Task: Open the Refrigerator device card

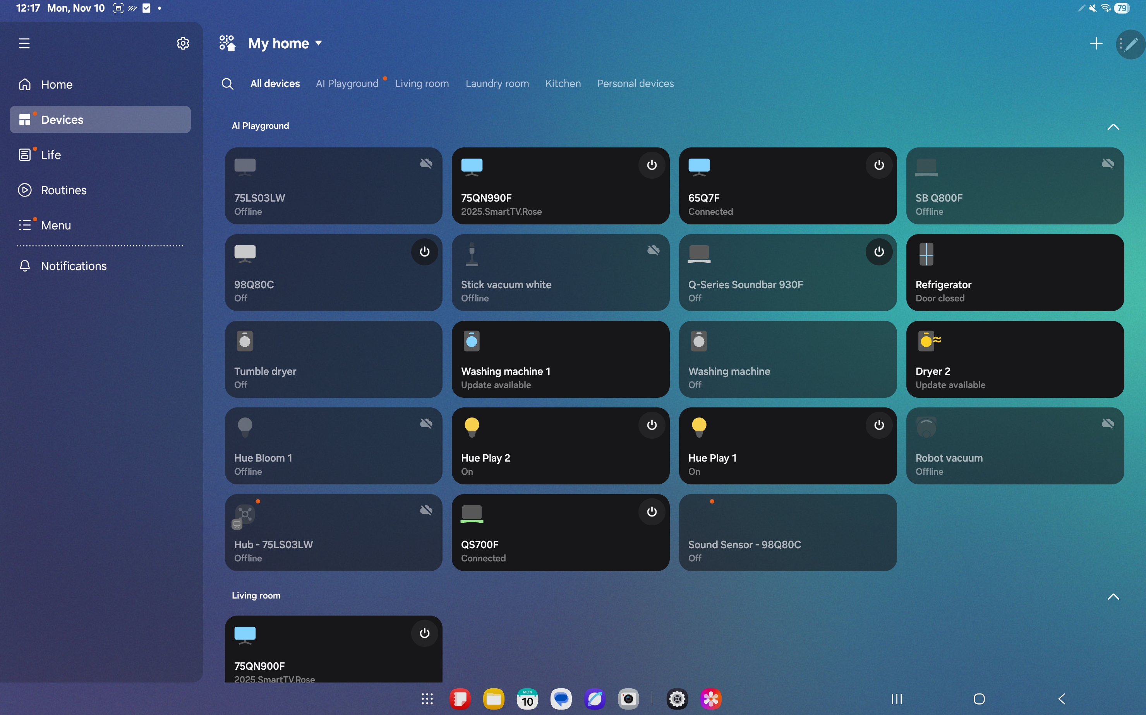Action: coord(1014,273)
